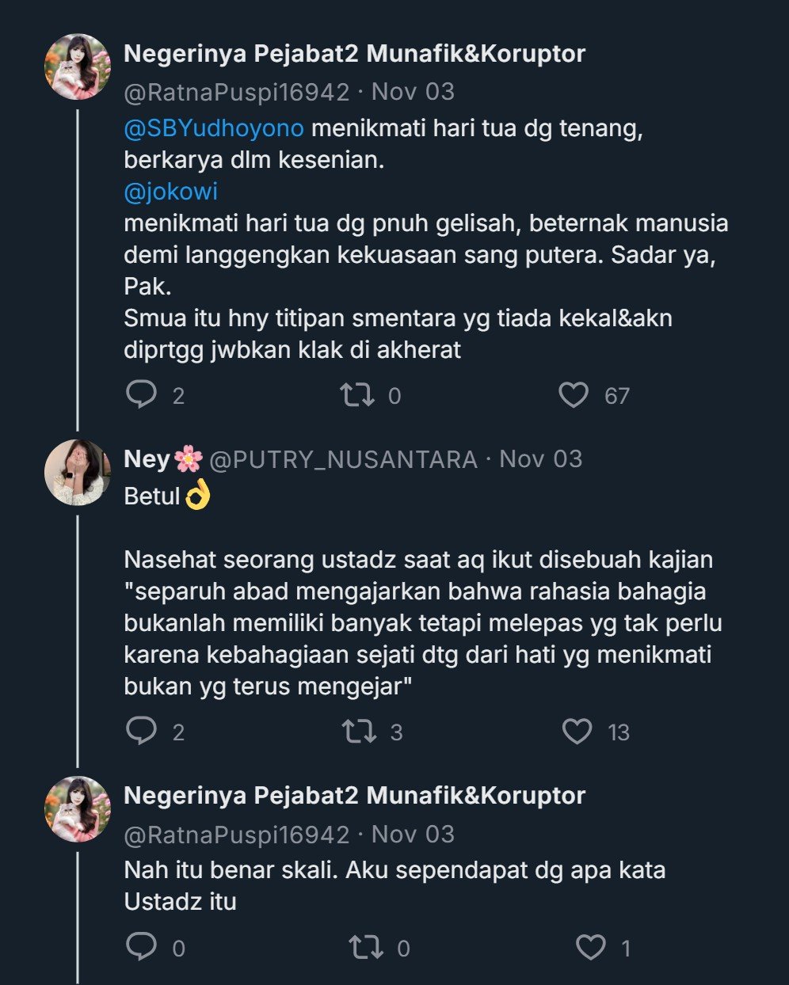Open the first tweet's Nov 03 timestamp
This screenshot has height=985, width=789.
click(x=413, y=92)
